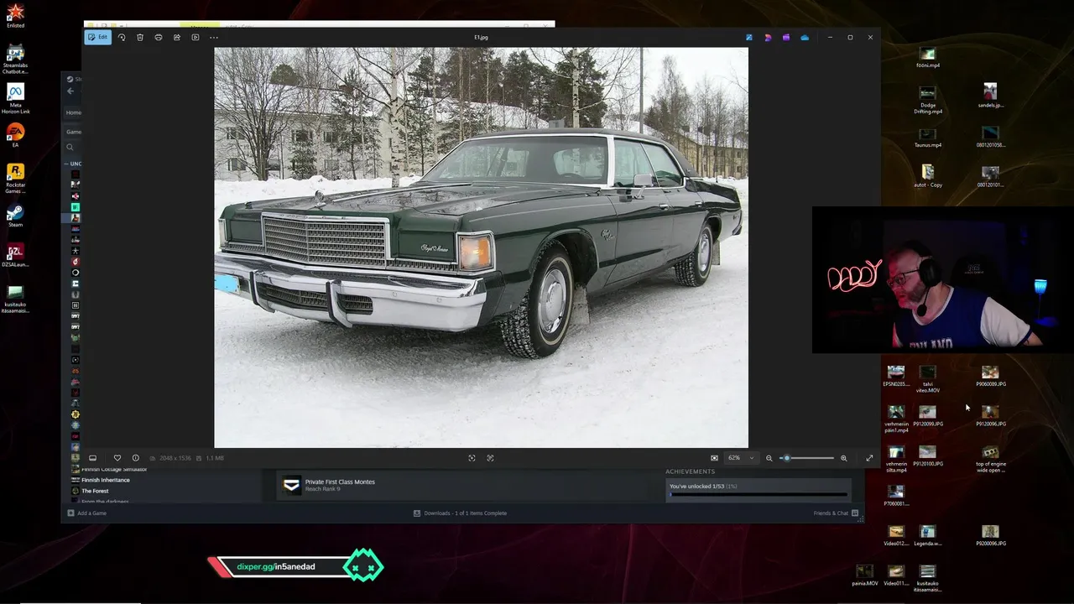Select P9200096.JPG on desktop
The height and width of the screenshot is (604, 1074).
tap(991, 535)
